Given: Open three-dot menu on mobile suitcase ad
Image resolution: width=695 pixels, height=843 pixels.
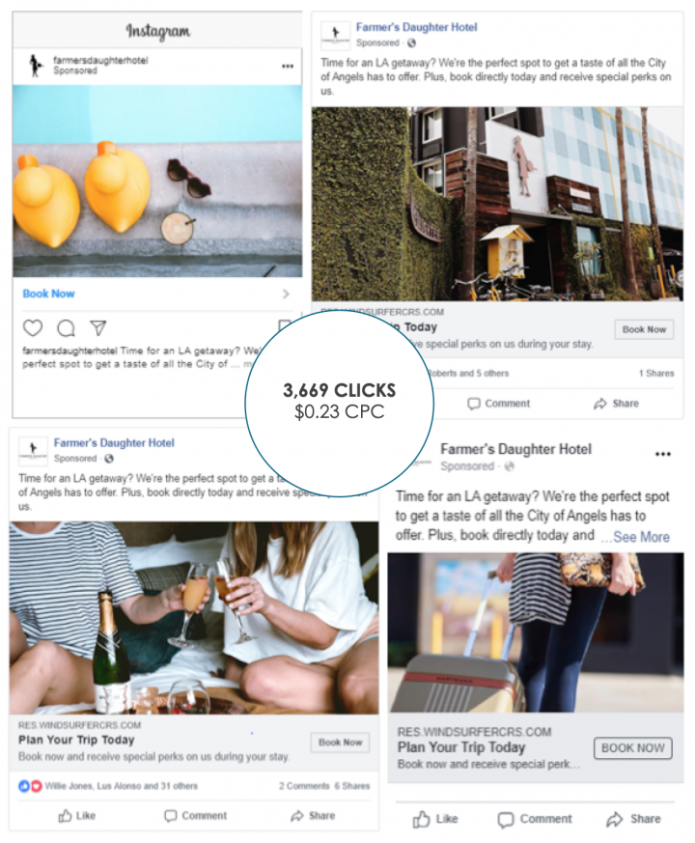Looking at the screenshot, I should 663,454.
